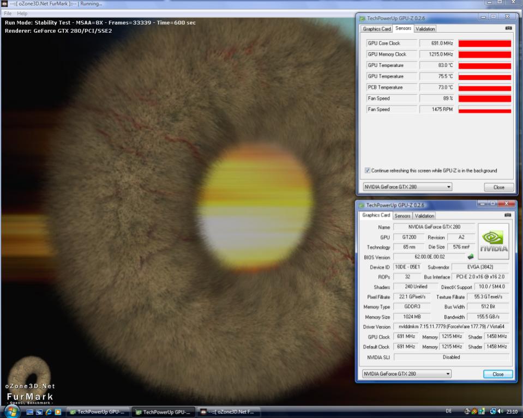
Task: Click the NVIDIA SLI Disabled field
Action: click(452, 357)
